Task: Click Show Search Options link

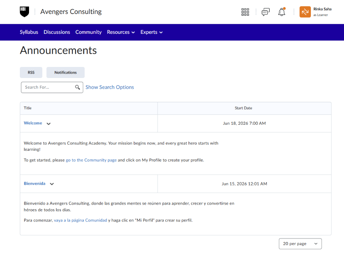Action: point(110,87)
